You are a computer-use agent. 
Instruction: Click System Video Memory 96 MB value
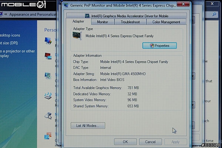point(132,100)
